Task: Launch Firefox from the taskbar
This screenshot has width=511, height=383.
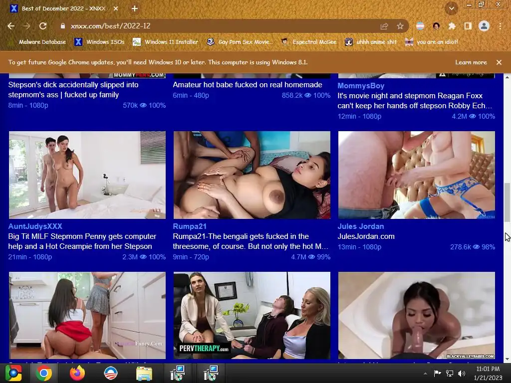Action: click(77, 373)
